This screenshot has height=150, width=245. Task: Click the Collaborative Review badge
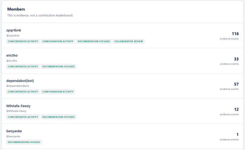pyautogui.click(x=129, y=41)
